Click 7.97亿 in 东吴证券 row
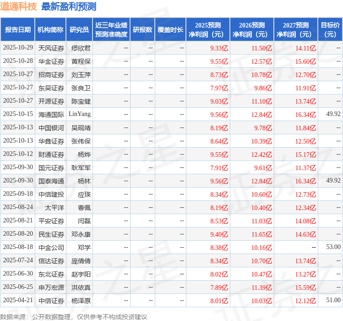The width and height of the screenshot is (343, 321). pos(219,89)
